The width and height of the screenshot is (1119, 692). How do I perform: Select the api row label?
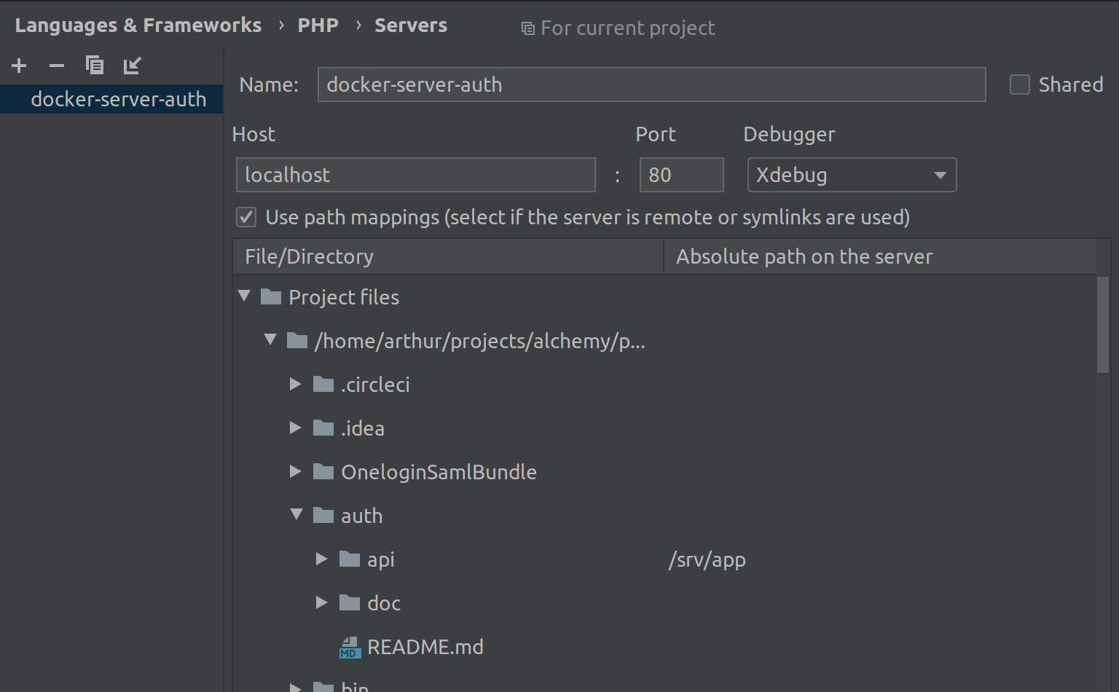pyautogui.click(x=381, y=559)
